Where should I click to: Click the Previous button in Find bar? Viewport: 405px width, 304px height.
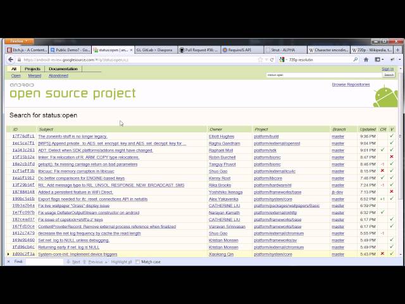[x=93, y=262]
